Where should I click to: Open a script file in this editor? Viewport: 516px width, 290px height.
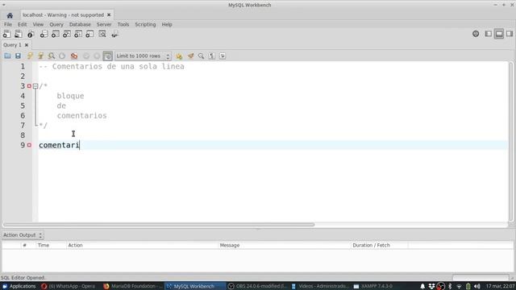click(x=7, y=56)
